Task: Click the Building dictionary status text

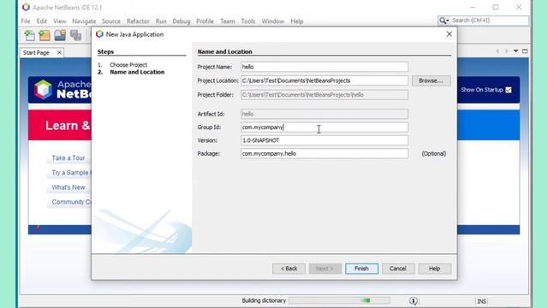Action: 264,300
